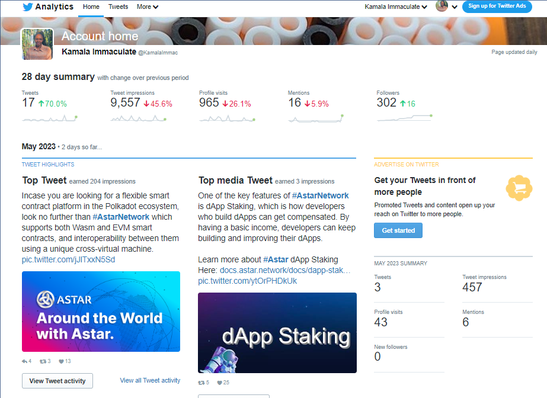Viewport: 547px width, 398px height.
Task: Click the retweet icon under the dApp Staking tweet
Action: [x=200, y=383]
